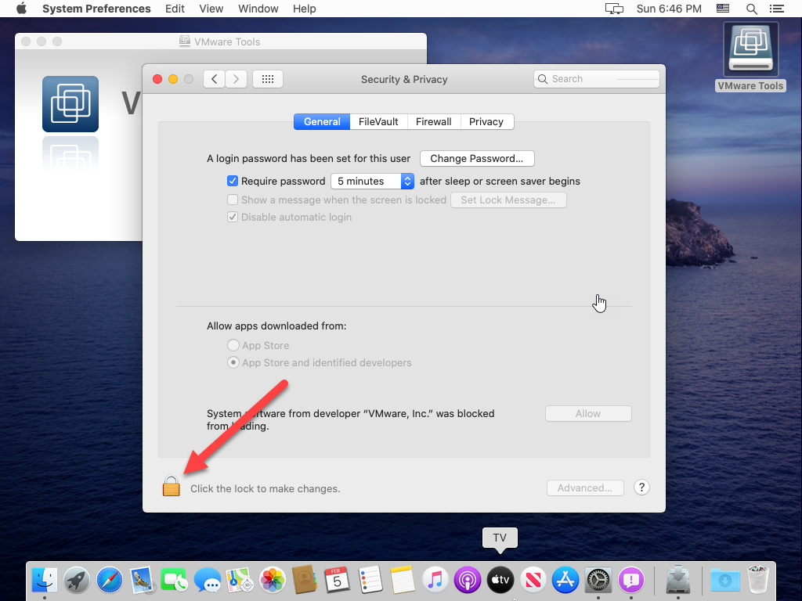Open the US flag input menu
Image resolution: width=802 pixels, height=601 pixels.
click(x=722, y=9)
